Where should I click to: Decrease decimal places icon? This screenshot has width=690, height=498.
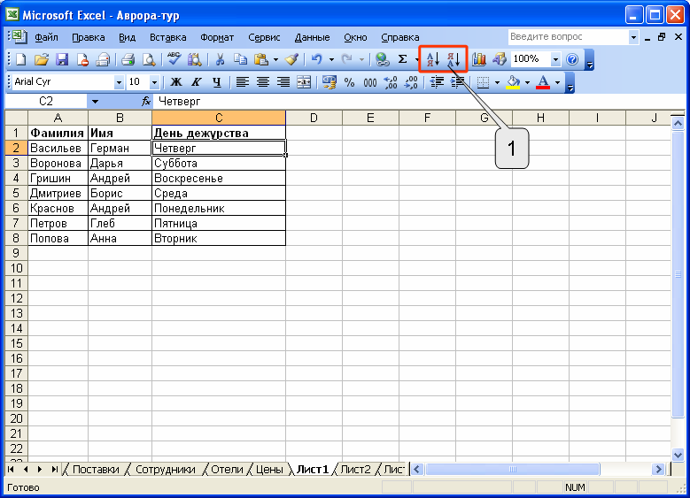click(411, 82)
